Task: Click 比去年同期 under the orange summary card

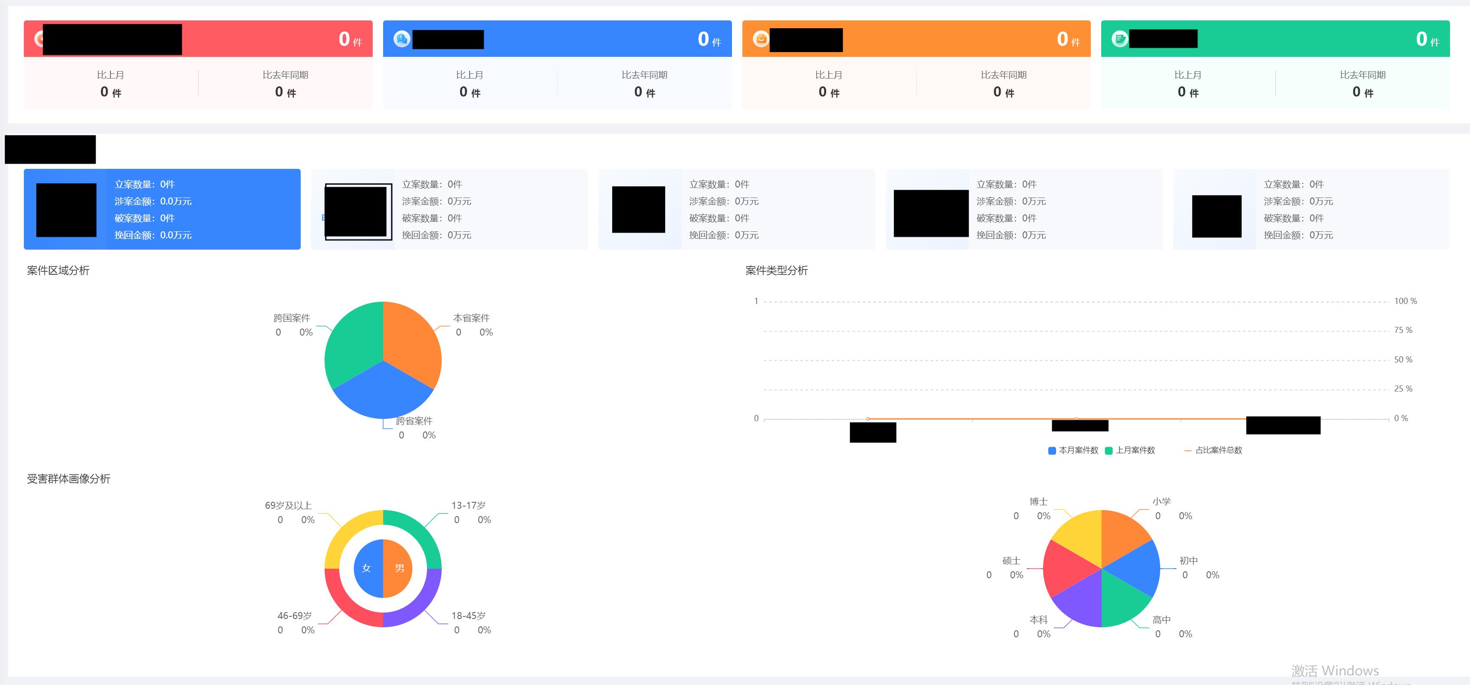Action: [x=1004, y=75]
